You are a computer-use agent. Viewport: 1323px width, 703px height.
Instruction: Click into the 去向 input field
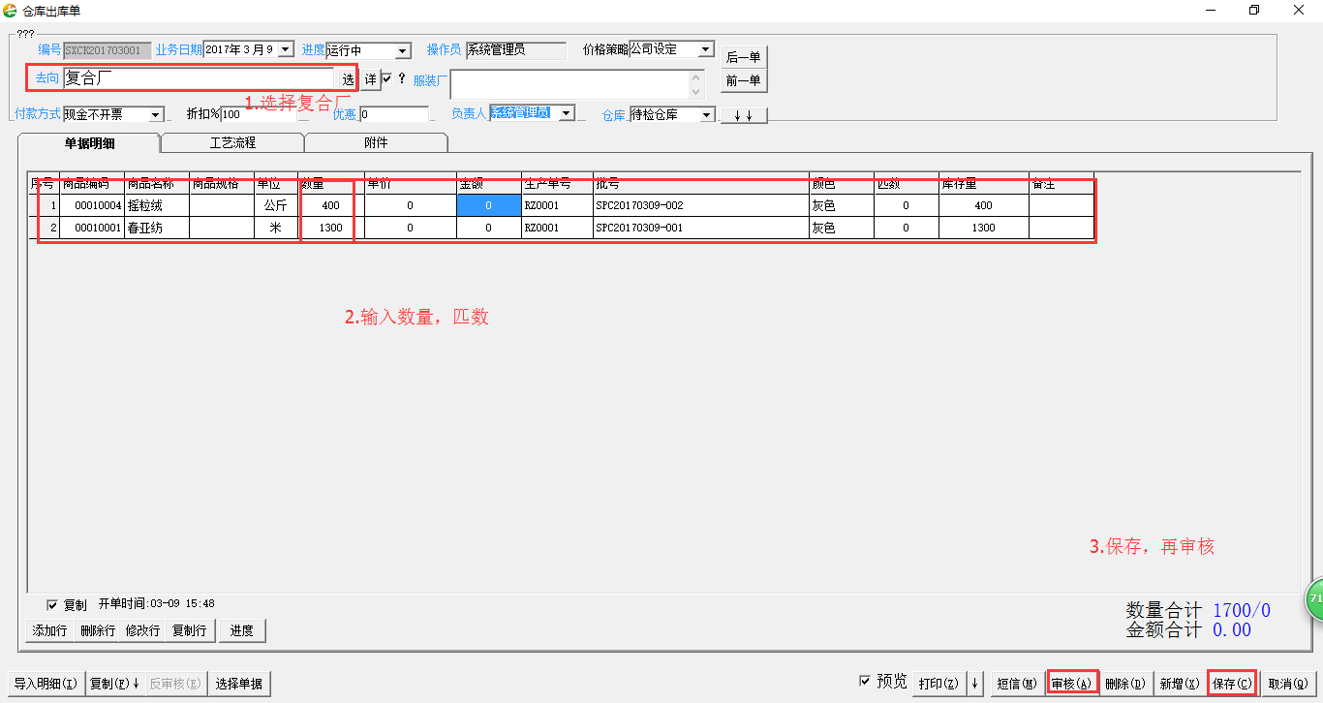pos(199,79)
